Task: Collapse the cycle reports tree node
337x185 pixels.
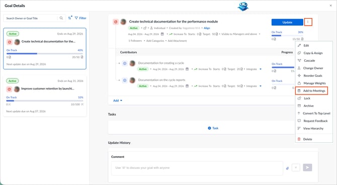Action: tap(119, 80)
